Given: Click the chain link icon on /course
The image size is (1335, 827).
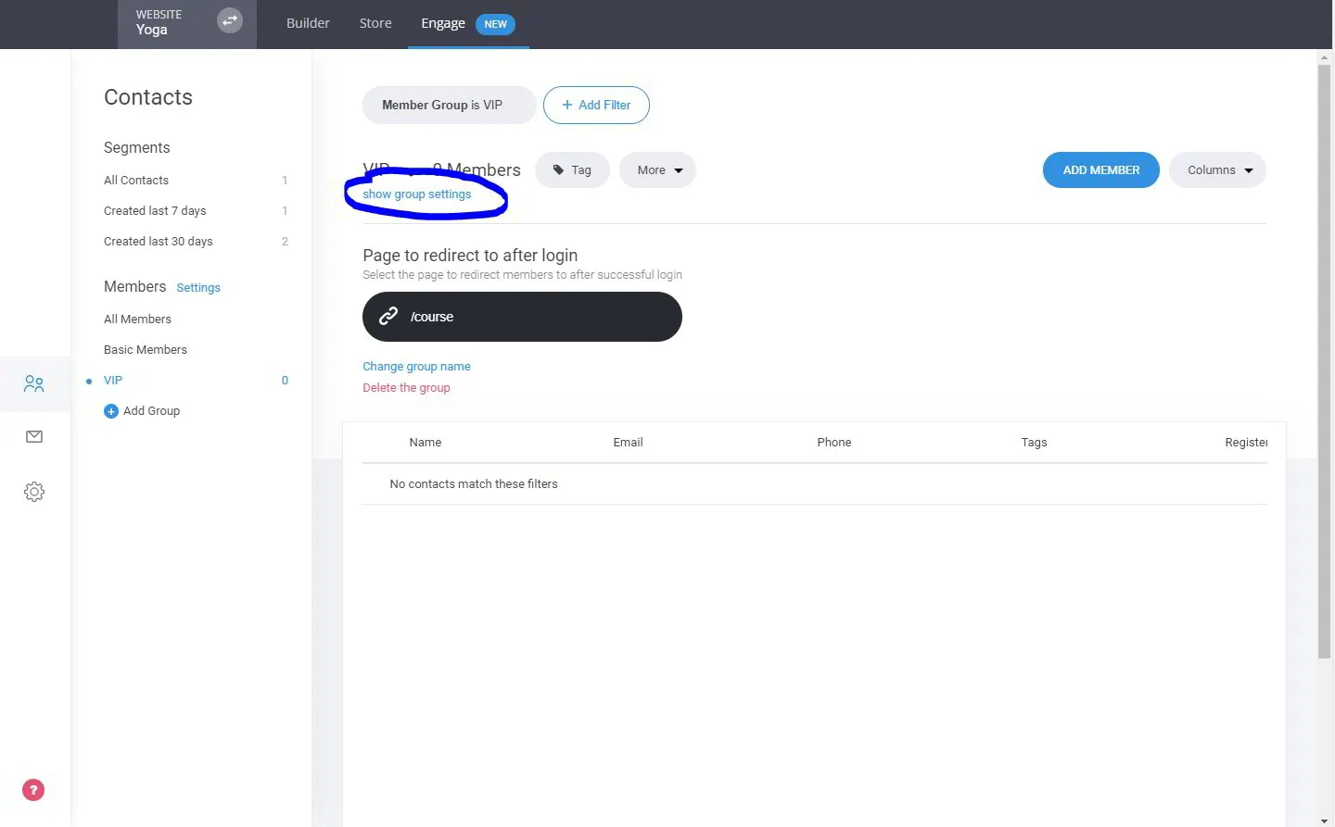Looking at the screenshot, I should 388,316.
